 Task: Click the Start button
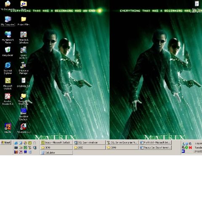[x=6, y=143]
